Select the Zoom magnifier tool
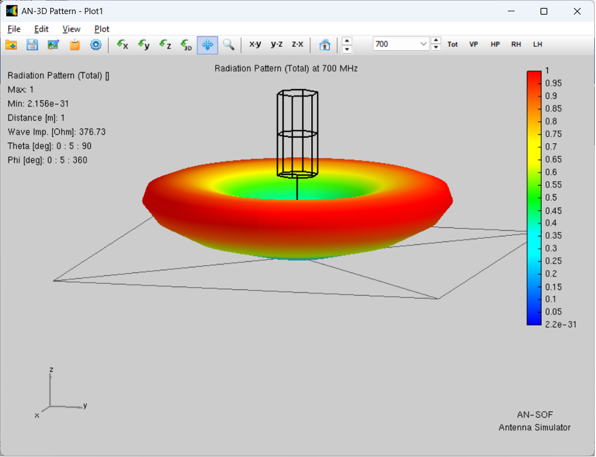The height and width of the screenshot is (457, 596). tap(229, 44)
